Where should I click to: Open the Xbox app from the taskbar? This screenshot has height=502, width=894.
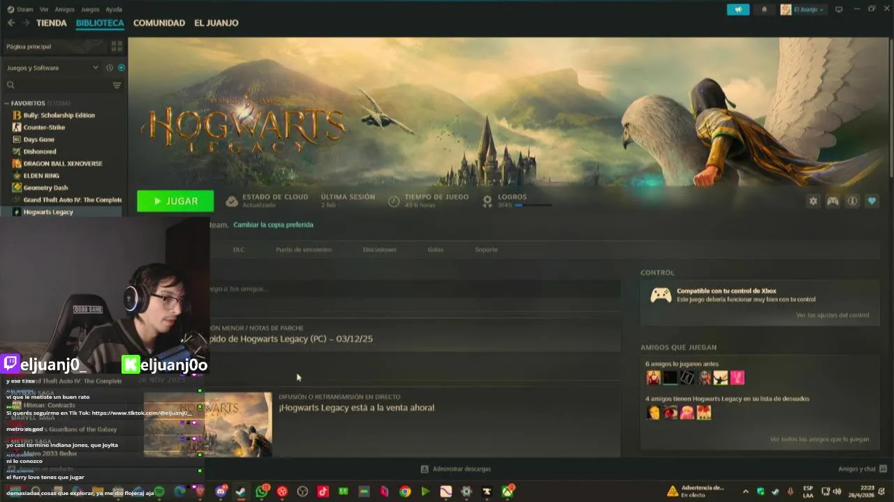point(508,492)
